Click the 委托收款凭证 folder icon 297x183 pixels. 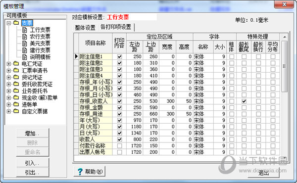click(16, 84)
